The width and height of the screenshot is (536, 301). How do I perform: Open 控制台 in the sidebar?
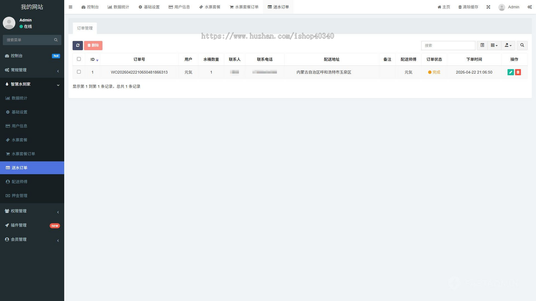[32, 56]
